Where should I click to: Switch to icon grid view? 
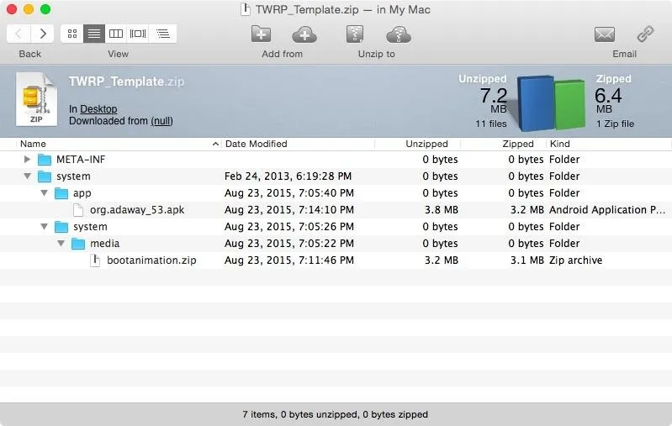click(x=72, y=34)
